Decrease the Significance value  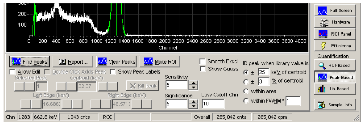pyautogui.click(x=193, y=106)
